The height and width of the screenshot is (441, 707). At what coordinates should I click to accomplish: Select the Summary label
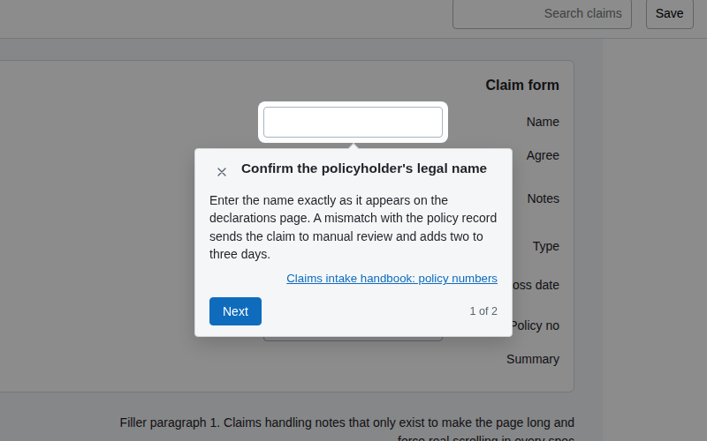533,360
